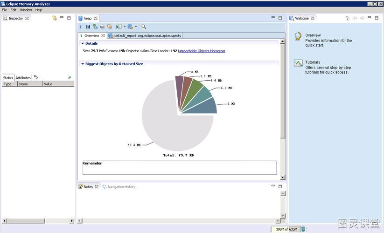384x233 pixels.
Task: Close the heap editor tab
Action: coord(96,18)
